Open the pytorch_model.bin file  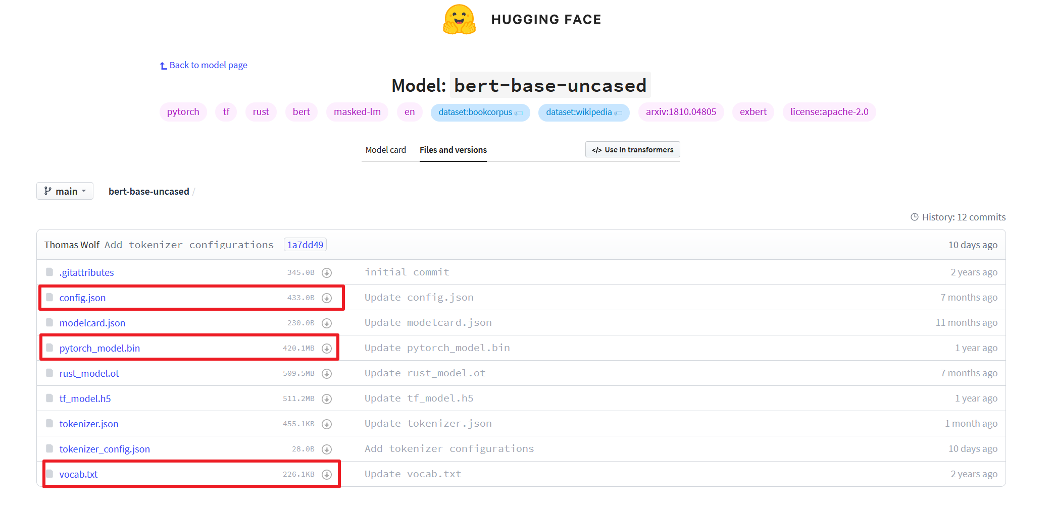[99, 348]
